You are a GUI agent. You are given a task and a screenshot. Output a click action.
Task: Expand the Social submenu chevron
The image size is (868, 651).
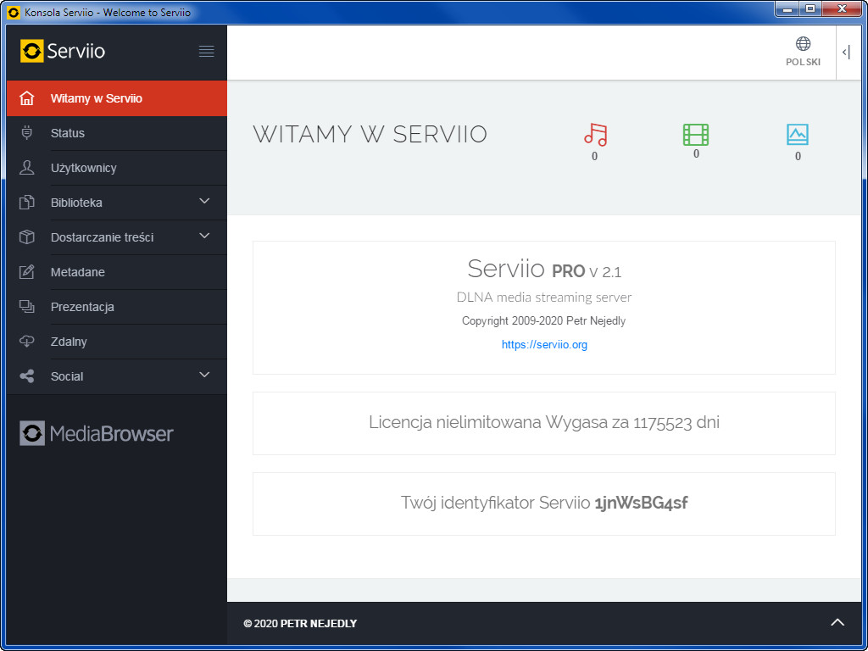click(204, 375)
